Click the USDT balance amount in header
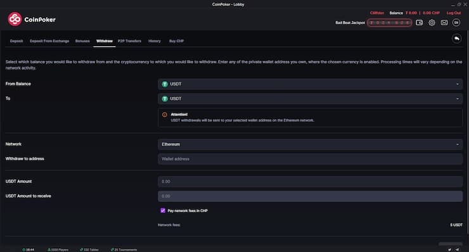469x252 pixels. 411,13
